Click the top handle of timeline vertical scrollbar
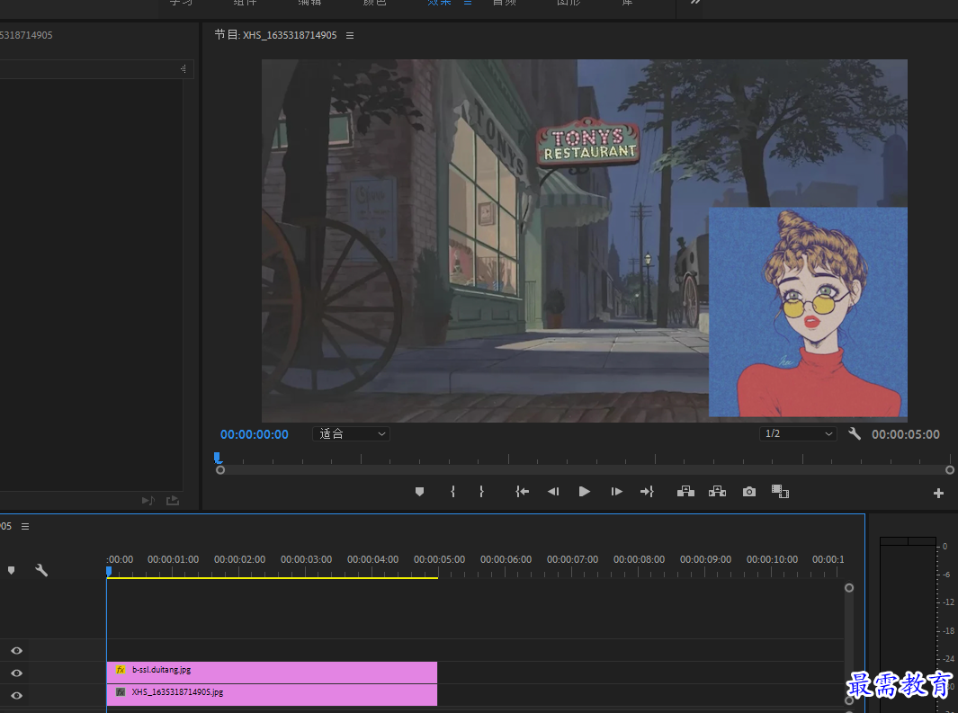 849,588
